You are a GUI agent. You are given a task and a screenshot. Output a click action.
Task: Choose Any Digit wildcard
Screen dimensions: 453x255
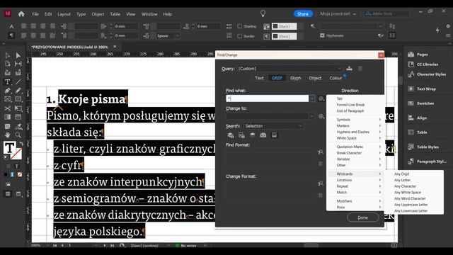(402, 174)
